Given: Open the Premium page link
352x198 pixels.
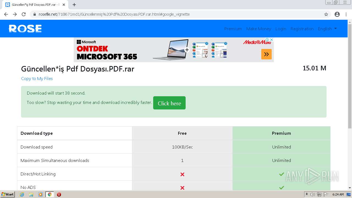Looking at the screenshot, I should tap(233, 29).
